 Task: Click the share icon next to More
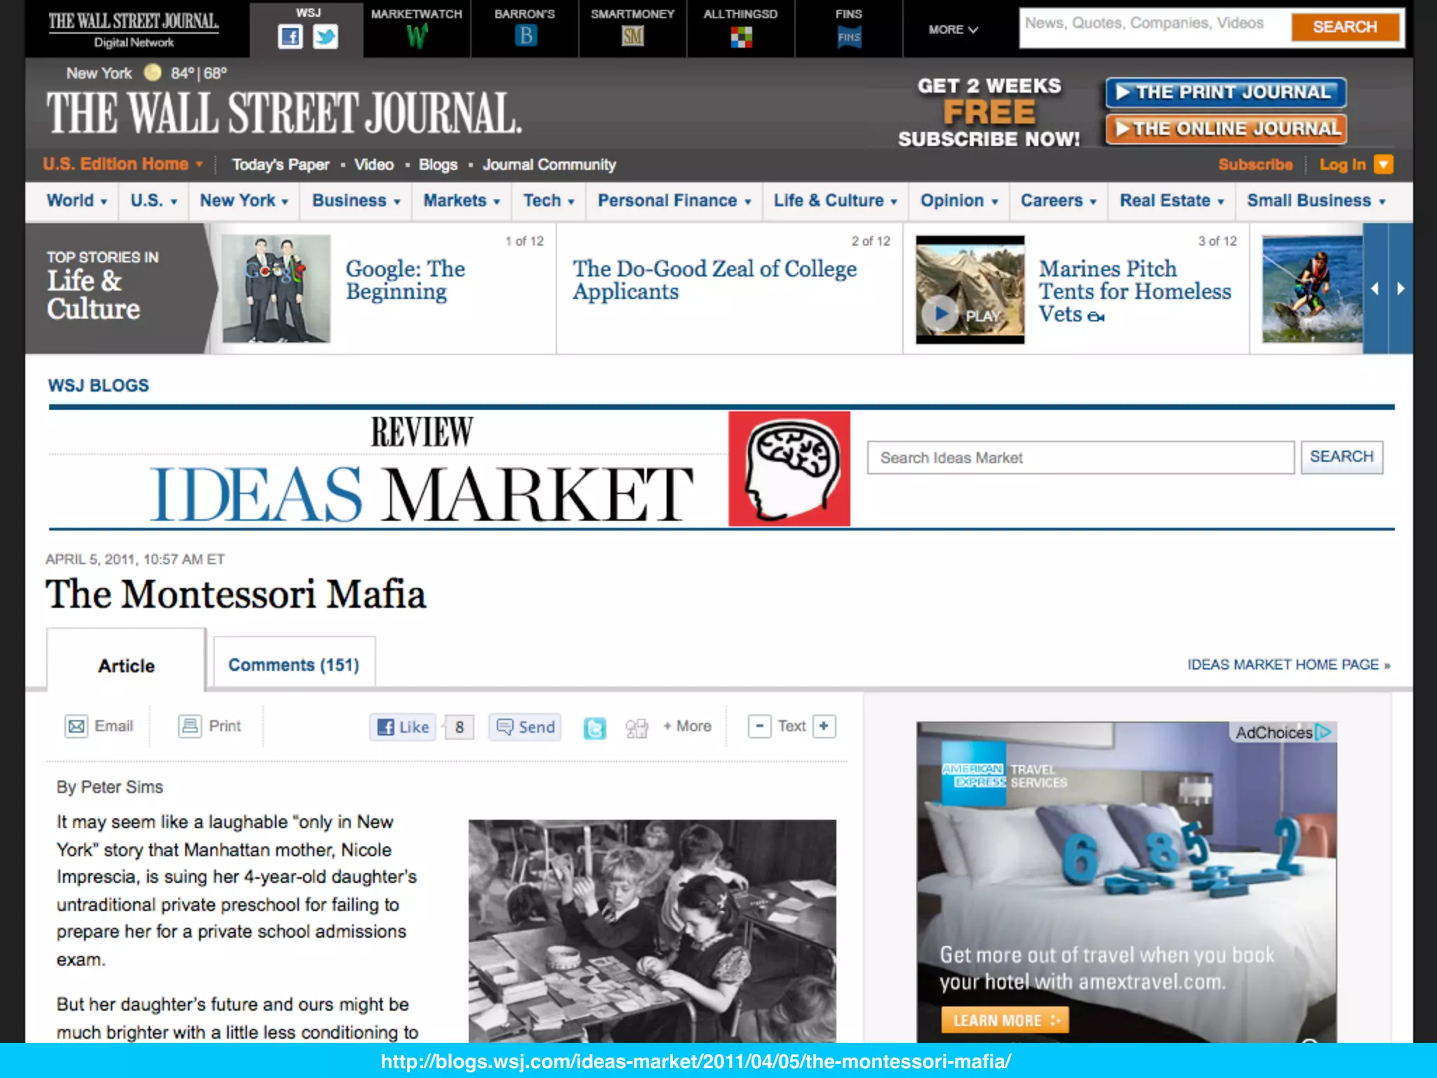click(x=636, y=728)
